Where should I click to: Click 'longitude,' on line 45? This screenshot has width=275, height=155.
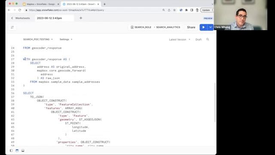[x=81, y=127]
